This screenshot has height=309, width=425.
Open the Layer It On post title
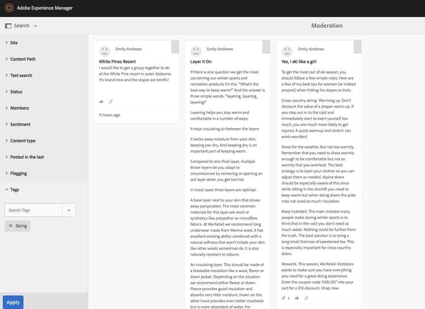click(x=201, y=62)
